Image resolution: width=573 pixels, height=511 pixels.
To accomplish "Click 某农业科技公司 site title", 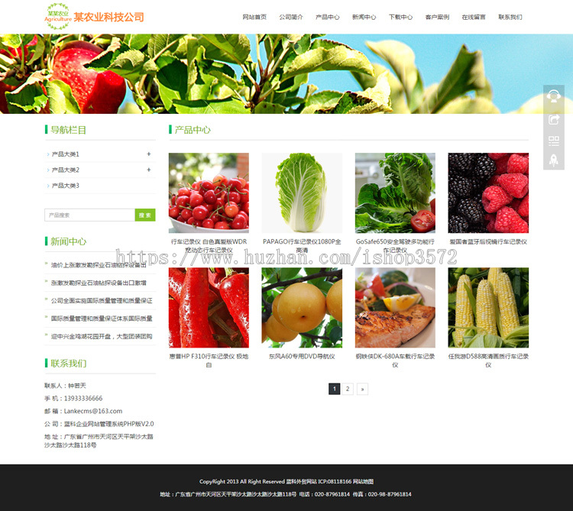I will coord(108,17).
